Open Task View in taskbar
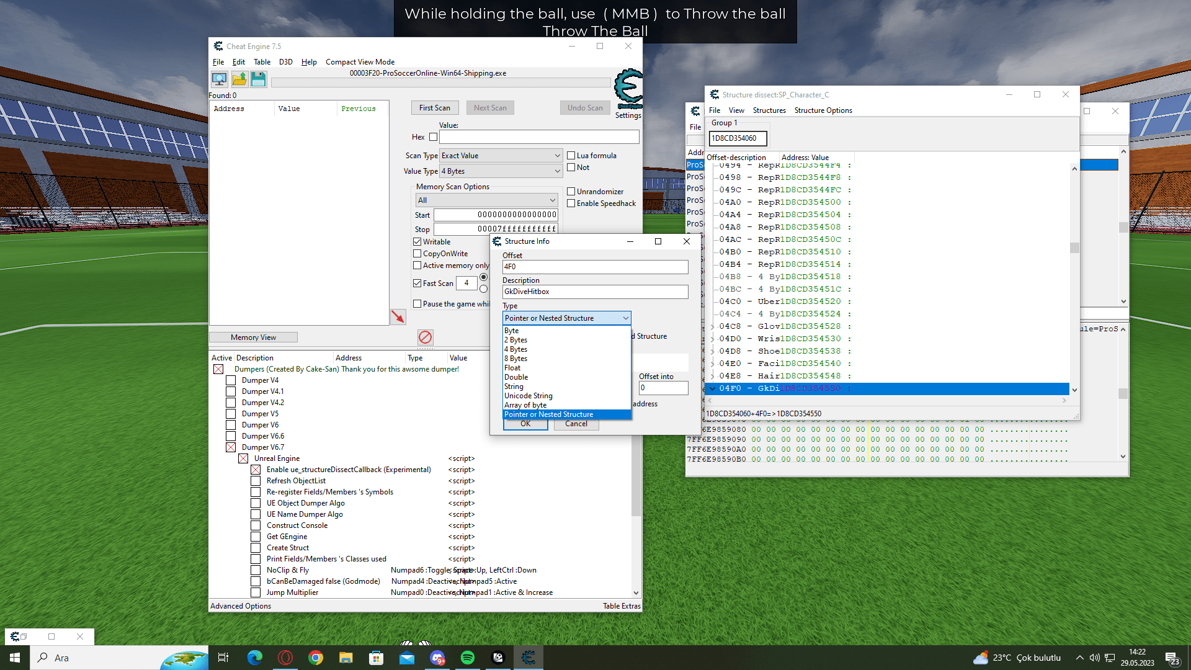 [x=223, y=658]
